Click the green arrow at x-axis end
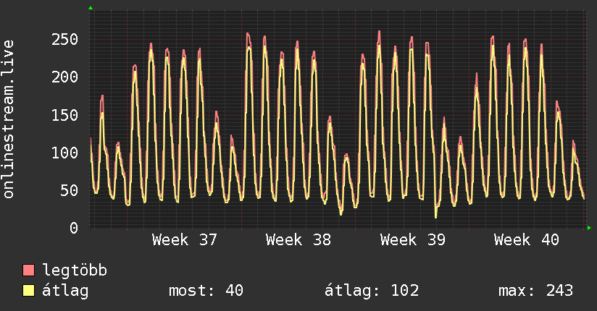 coord(589,228)
